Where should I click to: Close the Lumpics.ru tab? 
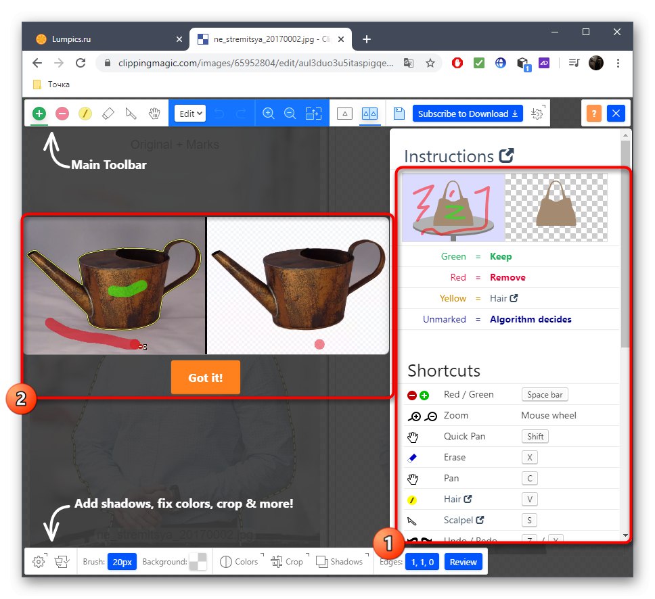click(x=179, y=39)
